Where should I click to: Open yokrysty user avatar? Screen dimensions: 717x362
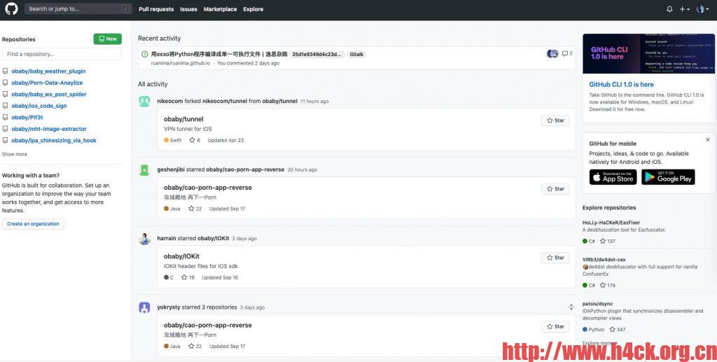(x=144, y=307)
